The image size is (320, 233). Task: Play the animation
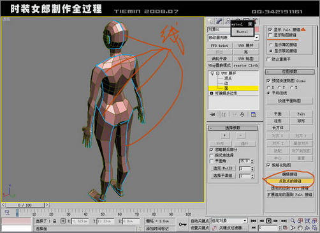tap(268, 221)
